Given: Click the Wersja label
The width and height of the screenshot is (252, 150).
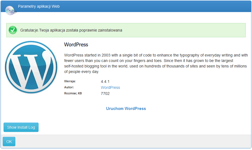Looking at the screenshot, I should [70, 81].
